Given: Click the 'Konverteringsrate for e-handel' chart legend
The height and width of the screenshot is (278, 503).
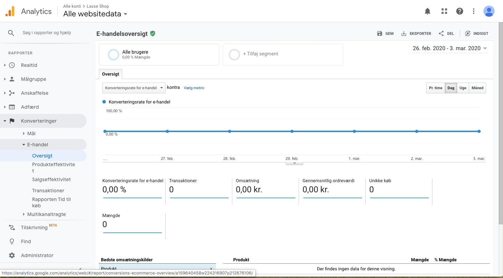Looking at the screenshot, I should coord(136,102).
